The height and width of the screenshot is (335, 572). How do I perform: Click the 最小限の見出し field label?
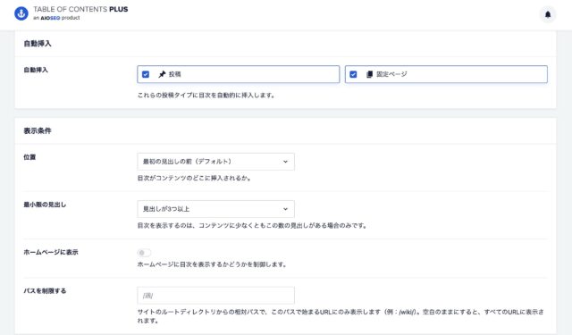coord(45,205)
